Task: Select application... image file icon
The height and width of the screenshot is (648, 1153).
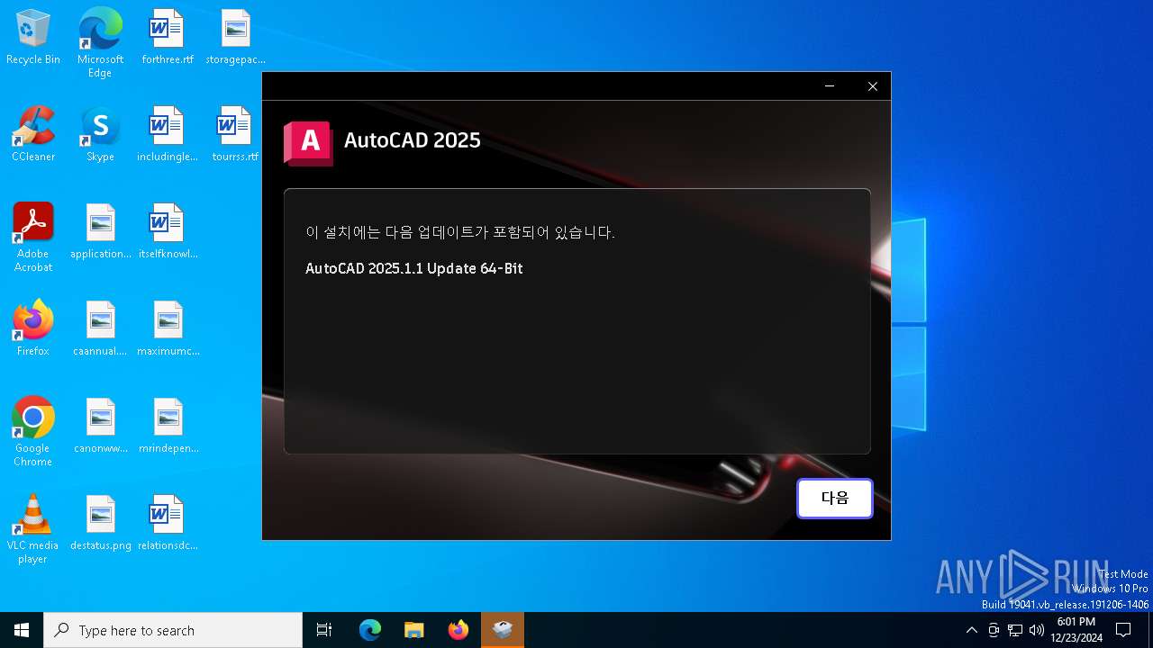Action: tap(101, 232)
